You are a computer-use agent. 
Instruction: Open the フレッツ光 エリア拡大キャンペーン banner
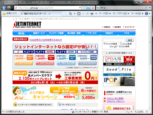pos(55,93)
